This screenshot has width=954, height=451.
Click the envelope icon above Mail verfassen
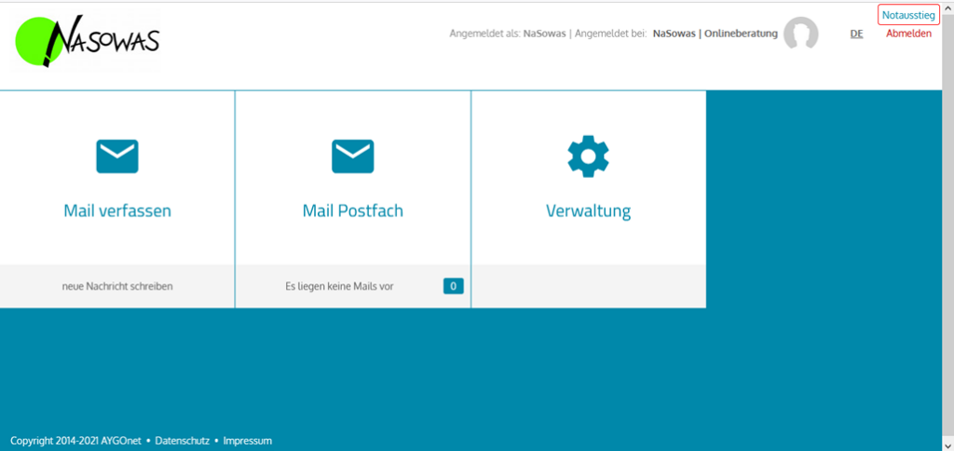point(117,156)
